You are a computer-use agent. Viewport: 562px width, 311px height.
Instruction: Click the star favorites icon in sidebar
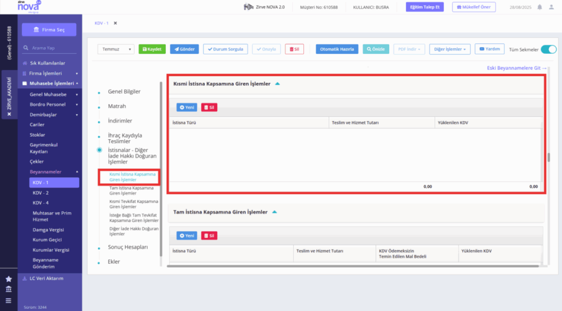[x=9, y=279]
